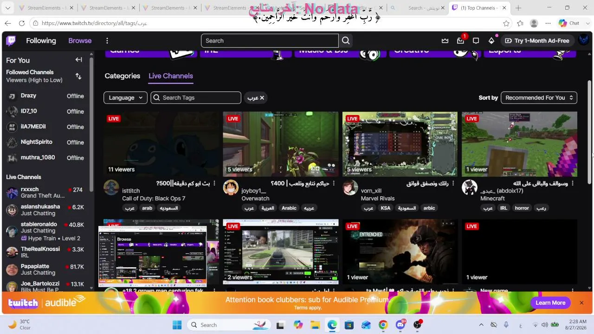Open stableronaldo live channel in sidebar

pyautogui.click(x=45, y=231)
